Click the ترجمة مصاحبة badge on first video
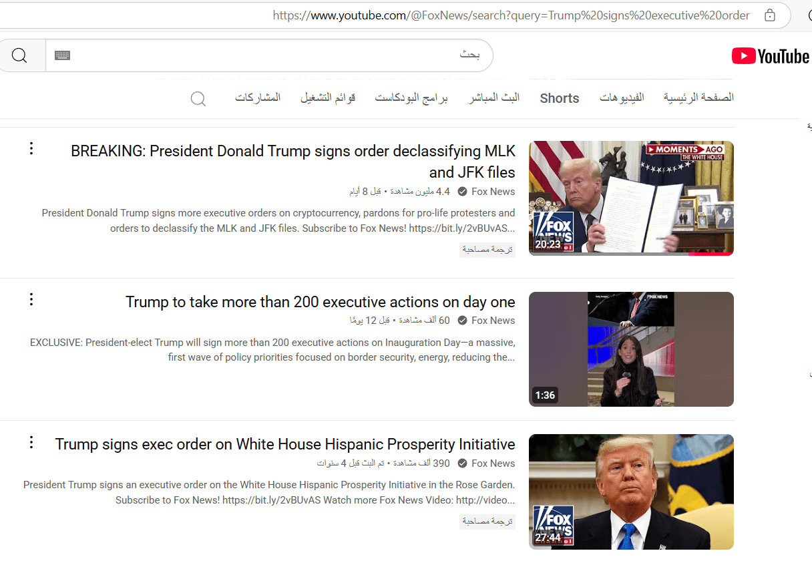The height and width of the screenshot is (561, 812). pos(487,250)
